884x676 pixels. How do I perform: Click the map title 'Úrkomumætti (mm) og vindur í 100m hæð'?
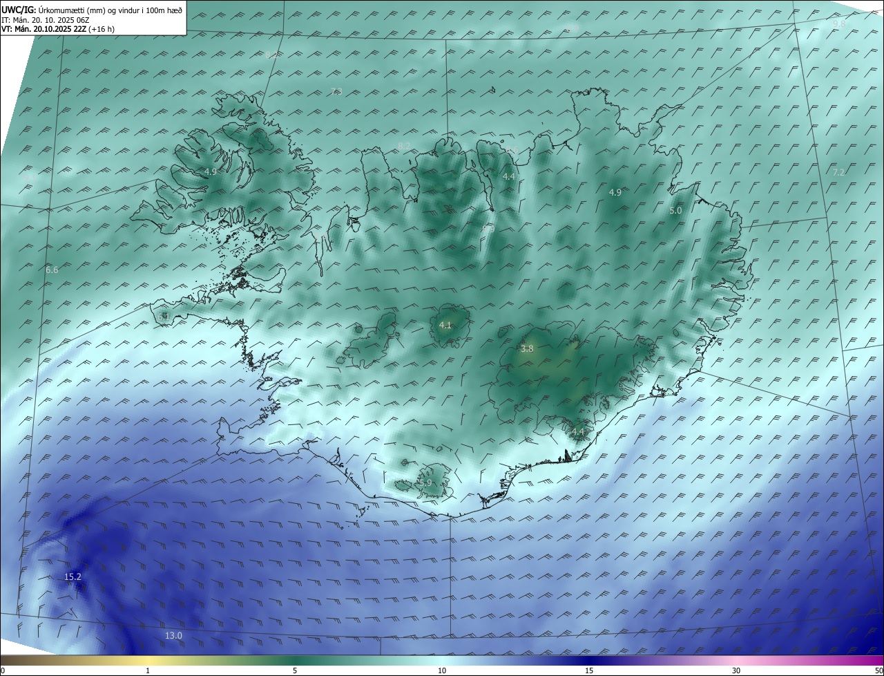pyautogui.click(x=110, y=10)
